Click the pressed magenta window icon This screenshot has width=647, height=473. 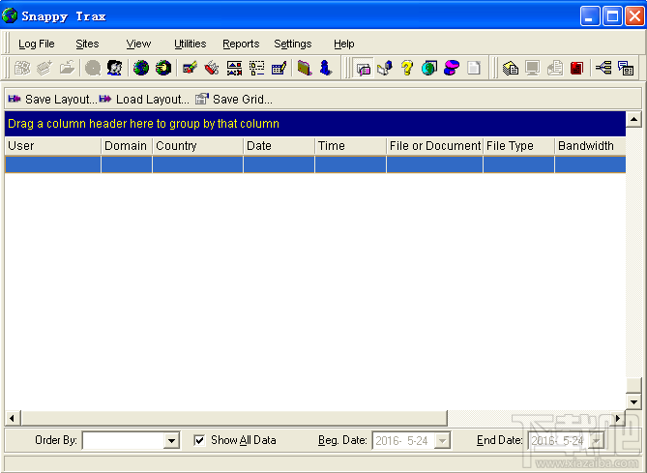coord(364,68)
